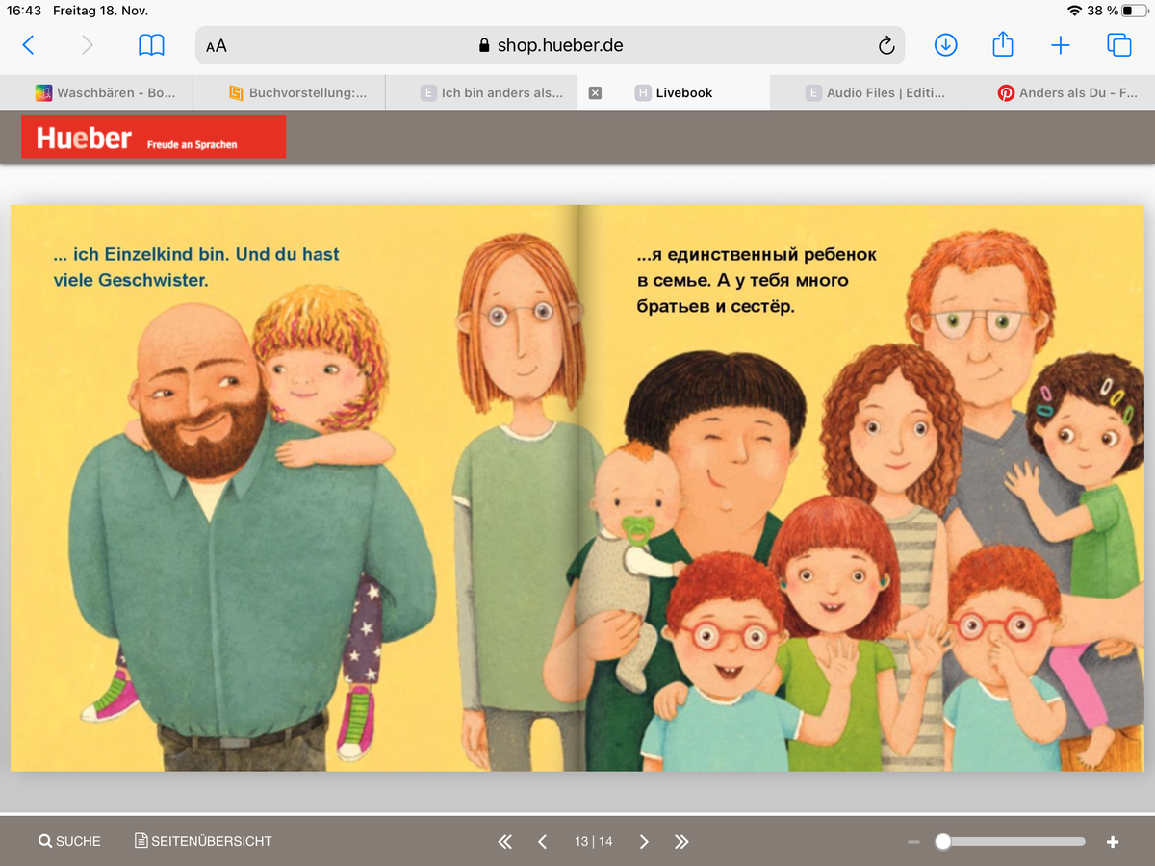Open the Share sheet icon
Viewport: 1155px width, 866px height.
[1003, 44]
